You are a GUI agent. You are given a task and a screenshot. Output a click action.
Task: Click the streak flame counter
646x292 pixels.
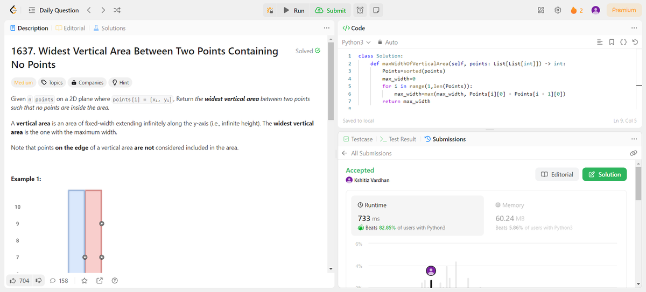point(577,10)
